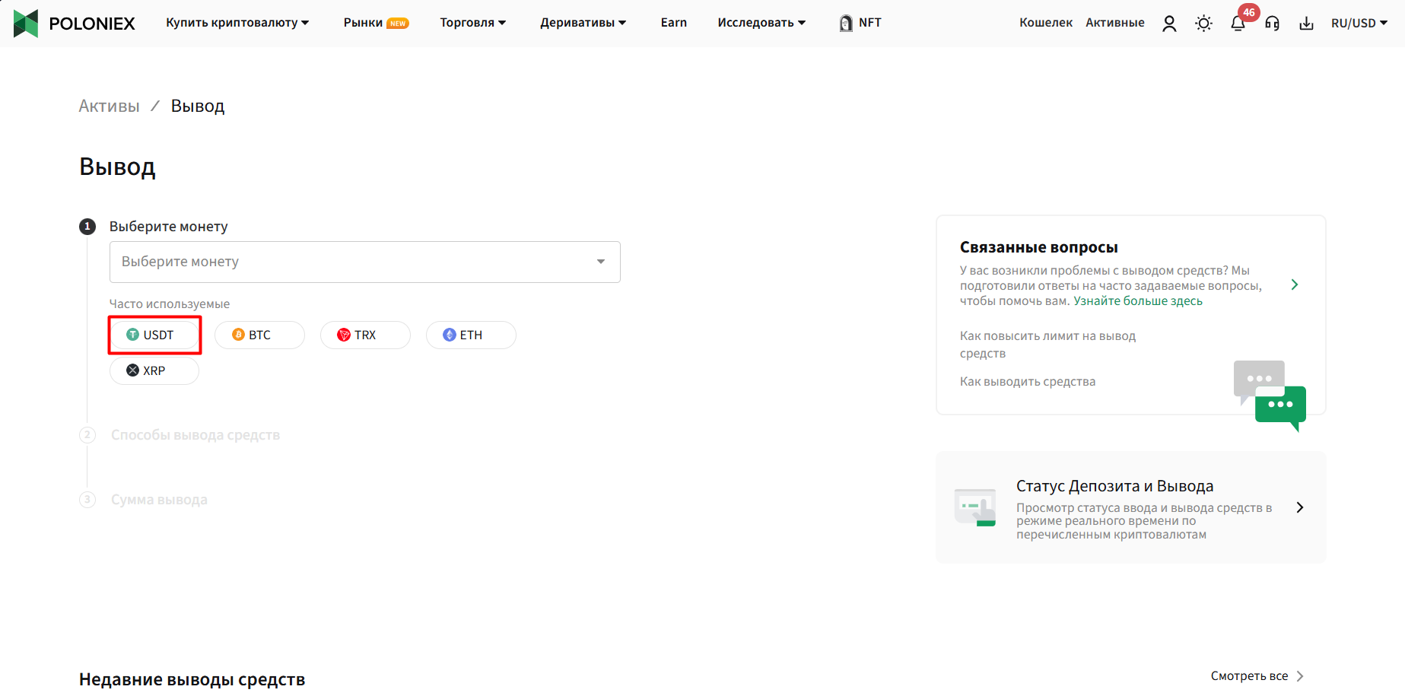This screenshot has width=1405, height=696.
Task: Click the Недавние выводы средств heading
Action: pos(192,680)
